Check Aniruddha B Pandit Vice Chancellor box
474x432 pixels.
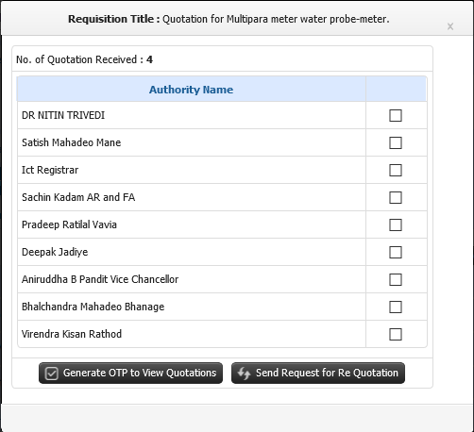click(396, 279)
